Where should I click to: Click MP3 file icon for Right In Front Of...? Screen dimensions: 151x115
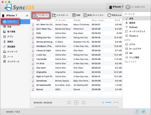(x=33, y=76)
